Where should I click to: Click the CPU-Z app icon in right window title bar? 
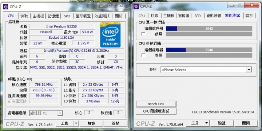(x=136, y=7)
